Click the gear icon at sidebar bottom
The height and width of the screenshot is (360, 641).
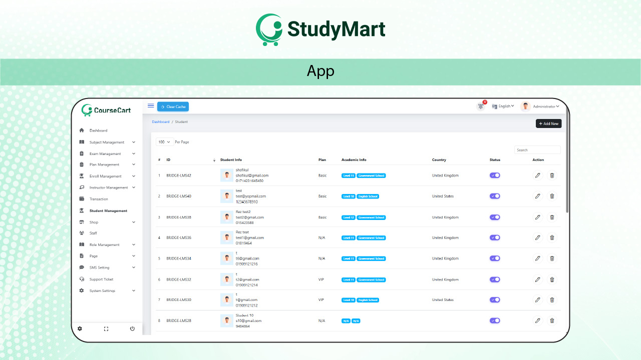(x=80, y=328)
